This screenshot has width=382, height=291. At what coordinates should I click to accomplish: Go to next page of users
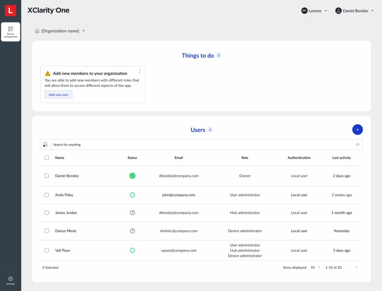click(x=356, y=267)
